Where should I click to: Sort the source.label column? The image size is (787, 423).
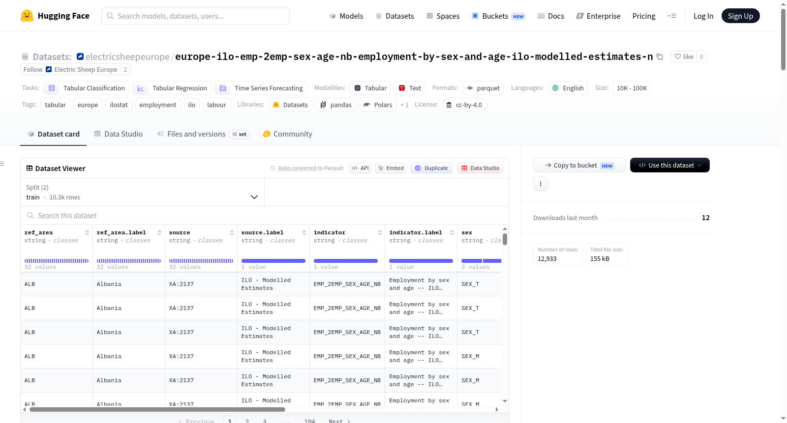pos(304,232)
